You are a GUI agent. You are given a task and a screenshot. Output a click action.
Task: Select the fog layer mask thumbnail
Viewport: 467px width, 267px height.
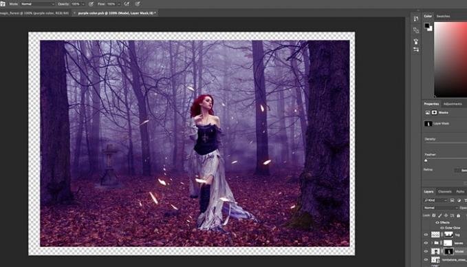[x=448, y=235]
